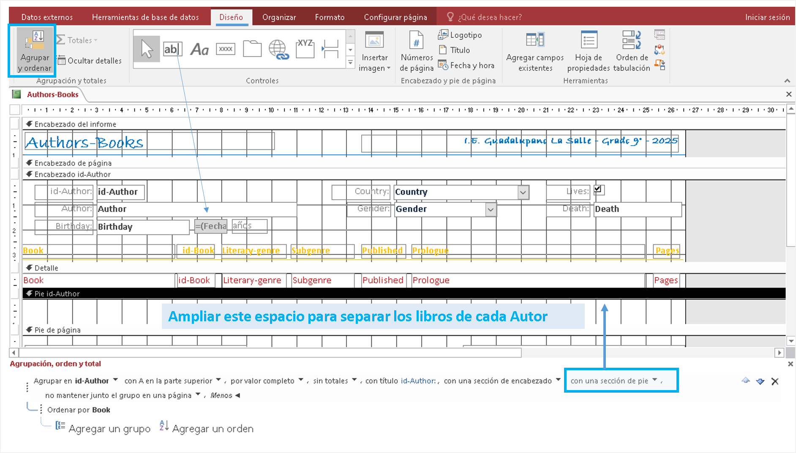This screenshot has width=796, height=453.
Task: Click Agregar campos existentes
Action: pos(535,51)
